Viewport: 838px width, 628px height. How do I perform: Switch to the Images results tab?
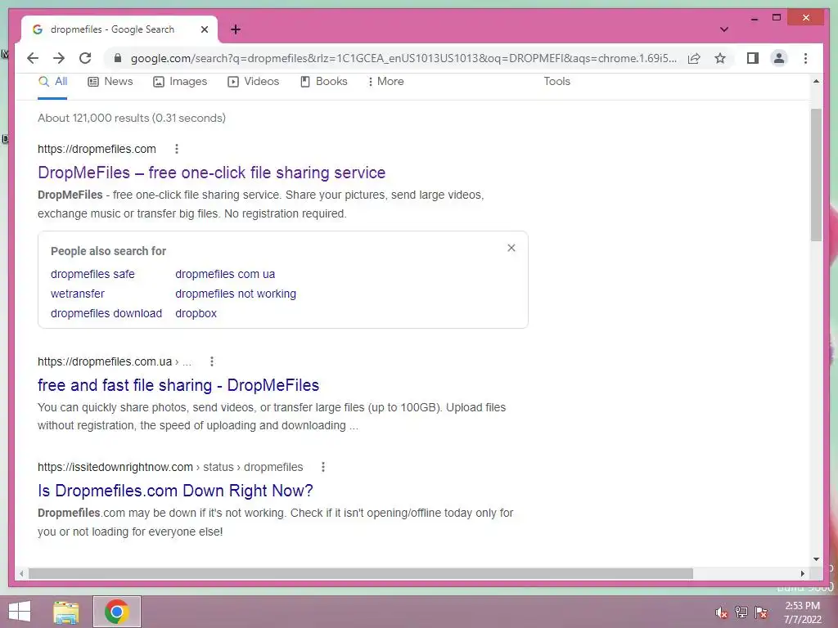click(180, 81)
